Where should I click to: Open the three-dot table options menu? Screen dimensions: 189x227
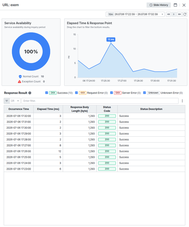(x=182, y=101)
